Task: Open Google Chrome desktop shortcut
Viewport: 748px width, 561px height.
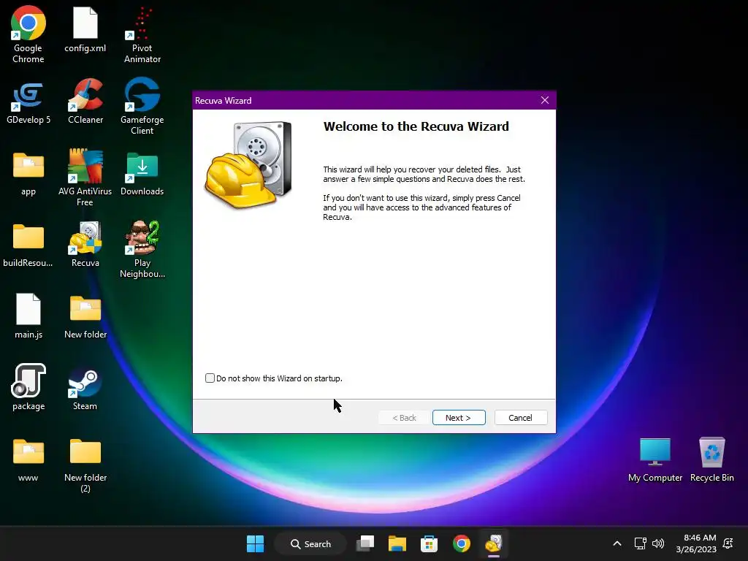Action: 28,34
